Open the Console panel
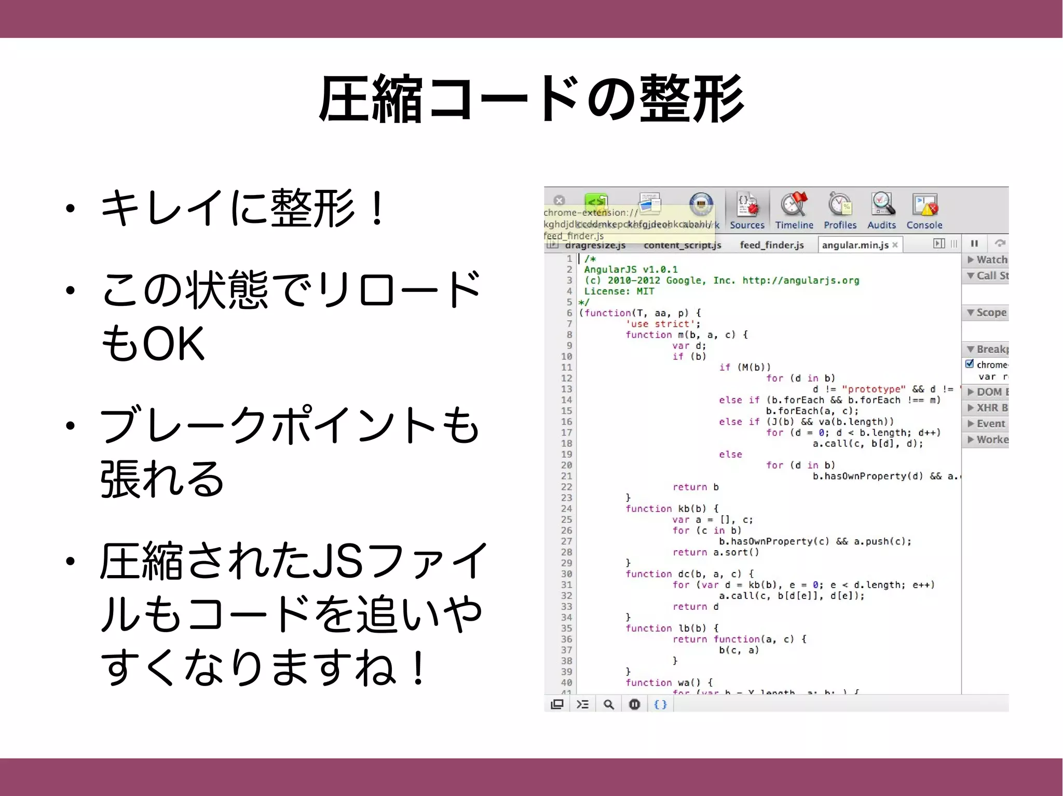1063x796 pixels. (924, 211)
